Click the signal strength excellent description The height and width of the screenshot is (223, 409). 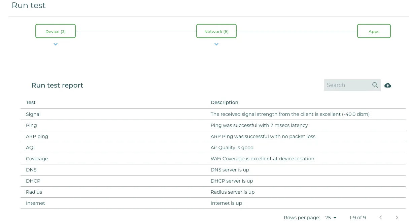[x=290, y=114]
